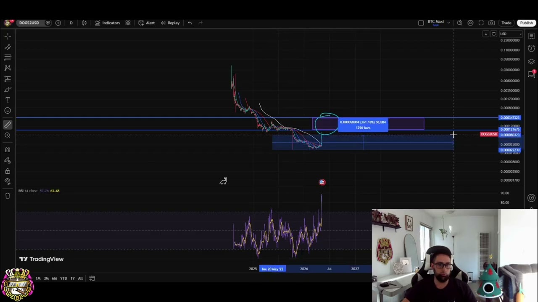Select the crosshair cursor tool
This screenshot has width=538, height=302.
point(8,36)
